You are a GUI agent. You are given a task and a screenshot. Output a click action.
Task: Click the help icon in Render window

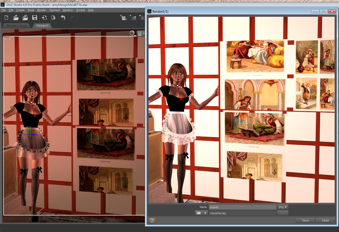click(152, 220)
